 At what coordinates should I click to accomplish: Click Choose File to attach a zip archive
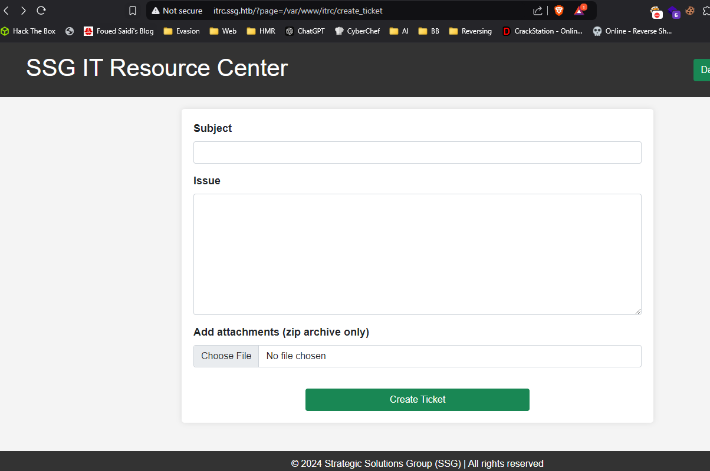(226, 356)
